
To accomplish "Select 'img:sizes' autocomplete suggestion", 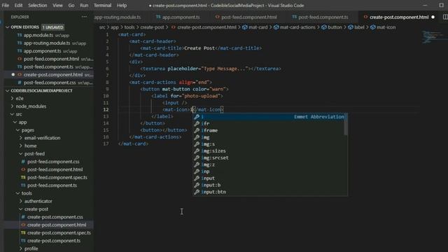I will pyautogui.click(x=269, y=151).
